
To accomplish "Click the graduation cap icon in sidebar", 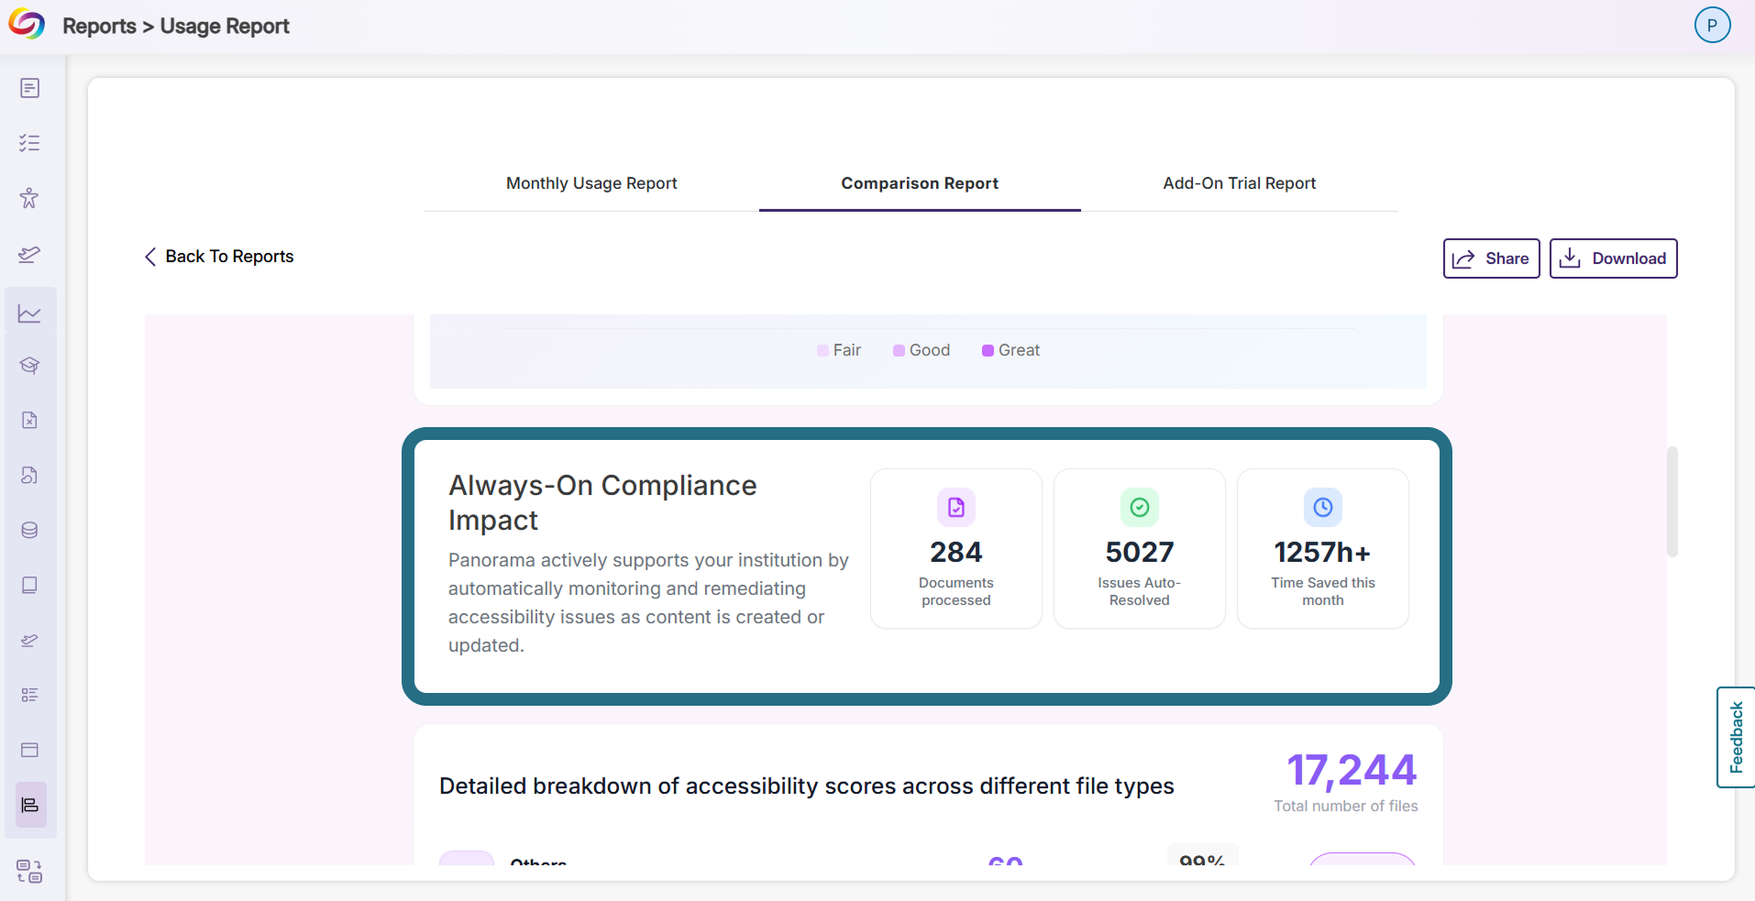I will [29, 365].
